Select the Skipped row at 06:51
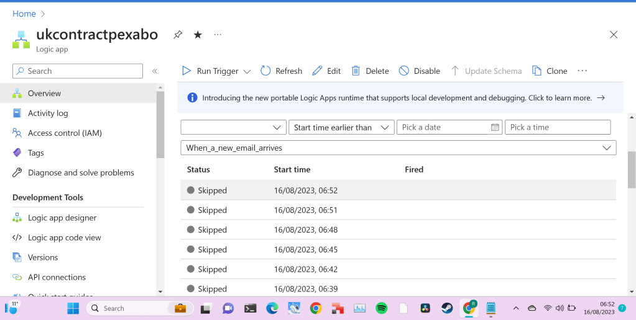636x320 pixels. [x=399, y=210]
